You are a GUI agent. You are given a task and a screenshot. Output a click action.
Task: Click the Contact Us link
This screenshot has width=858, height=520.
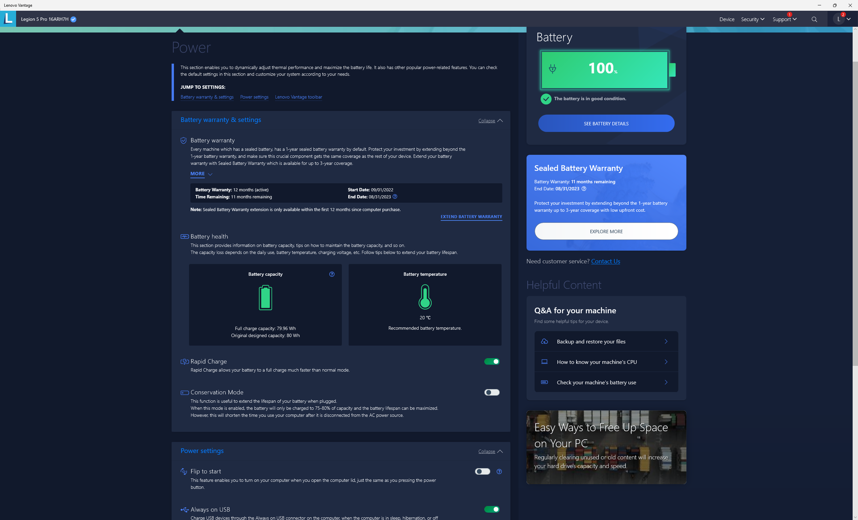(606, 261)
